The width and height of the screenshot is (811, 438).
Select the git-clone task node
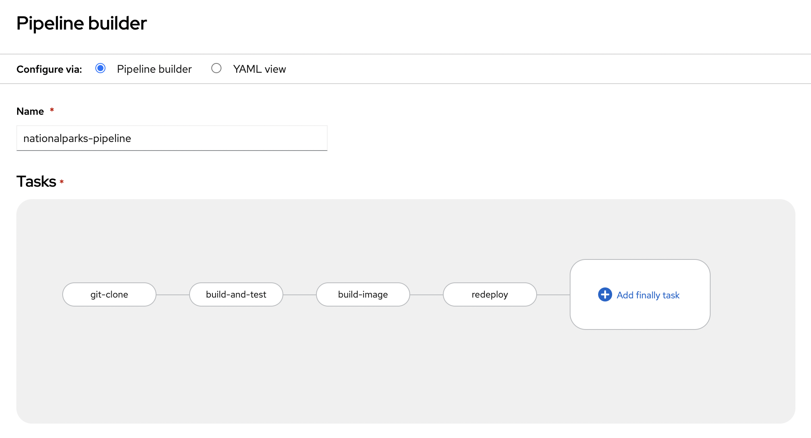[x=109, y=294]
